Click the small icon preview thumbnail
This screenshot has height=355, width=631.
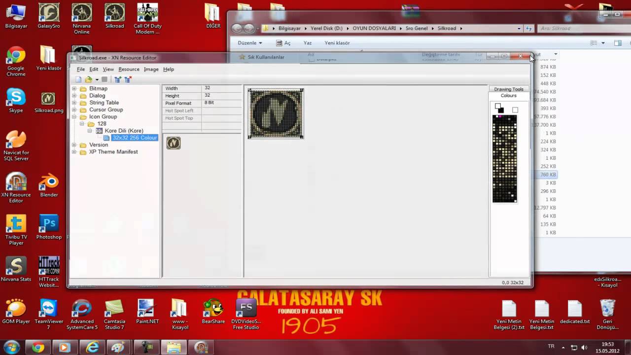(174, 143)
